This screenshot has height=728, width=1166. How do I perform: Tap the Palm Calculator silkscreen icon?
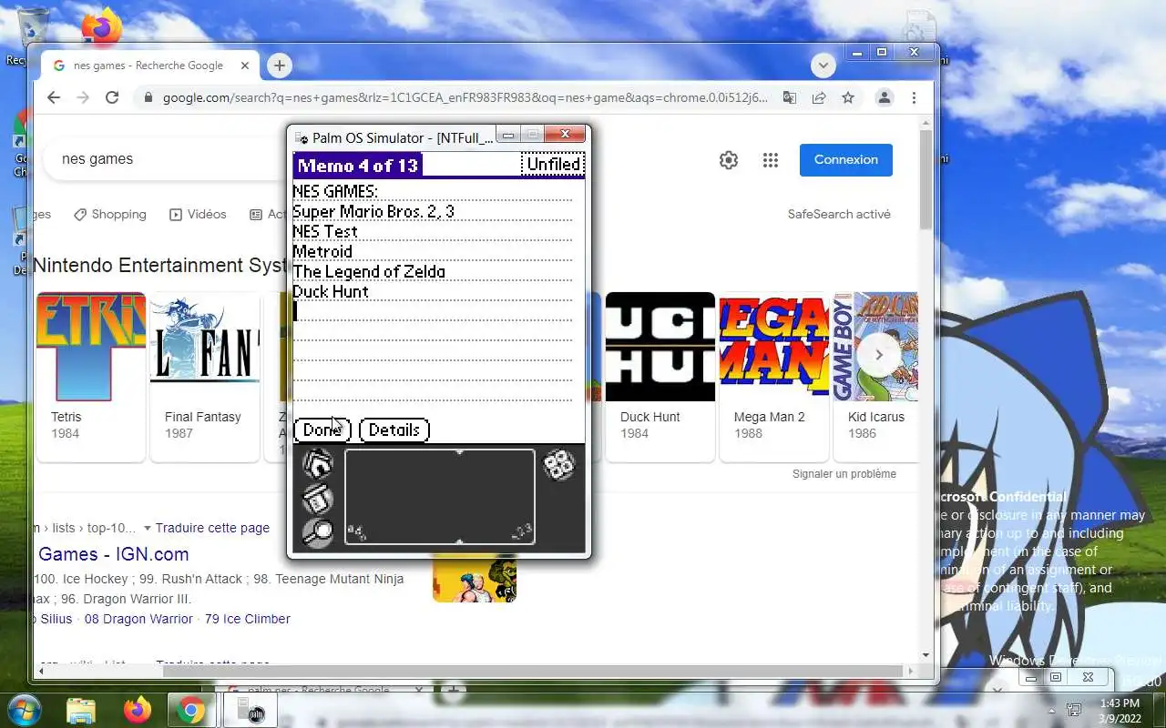click(x=558, y=465)
